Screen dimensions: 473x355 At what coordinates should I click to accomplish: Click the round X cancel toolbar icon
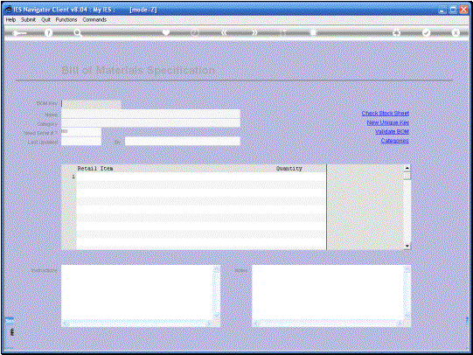coord(456,32)
